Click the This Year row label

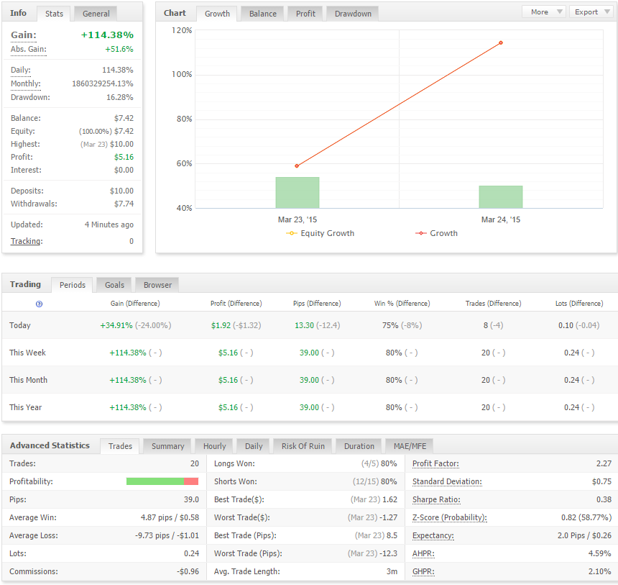click(25, 407)
